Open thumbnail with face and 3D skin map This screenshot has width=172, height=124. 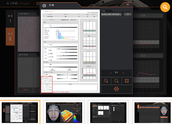tap(64, 112)
